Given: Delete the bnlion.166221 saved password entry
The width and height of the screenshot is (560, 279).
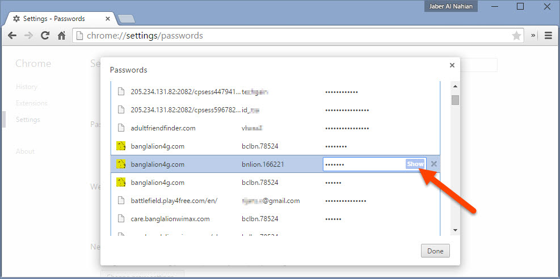Looking at the screenshot, I should pos(434,164).
